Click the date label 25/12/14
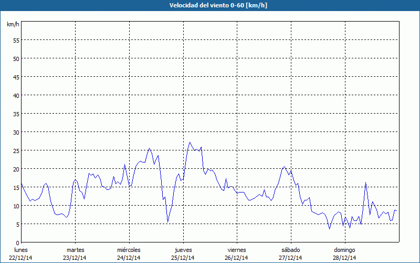The width and height of the screenshot is (420, 263). 183,258
